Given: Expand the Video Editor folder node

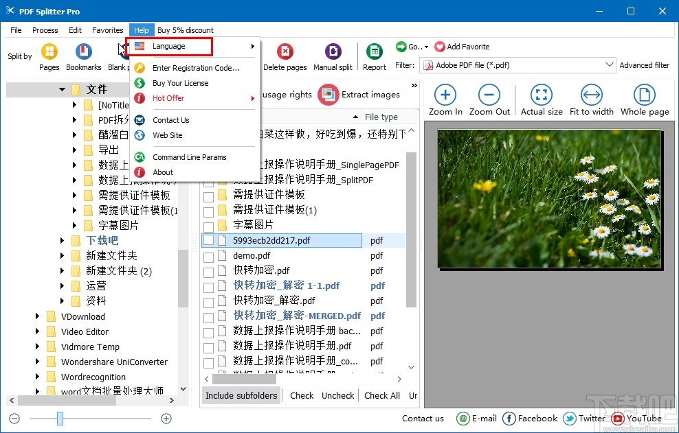Looking at the screenshot, I should pos(37,331).
